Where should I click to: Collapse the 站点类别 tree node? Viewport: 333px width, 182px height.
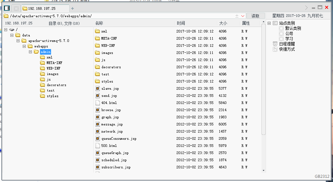tap(269, 23)
